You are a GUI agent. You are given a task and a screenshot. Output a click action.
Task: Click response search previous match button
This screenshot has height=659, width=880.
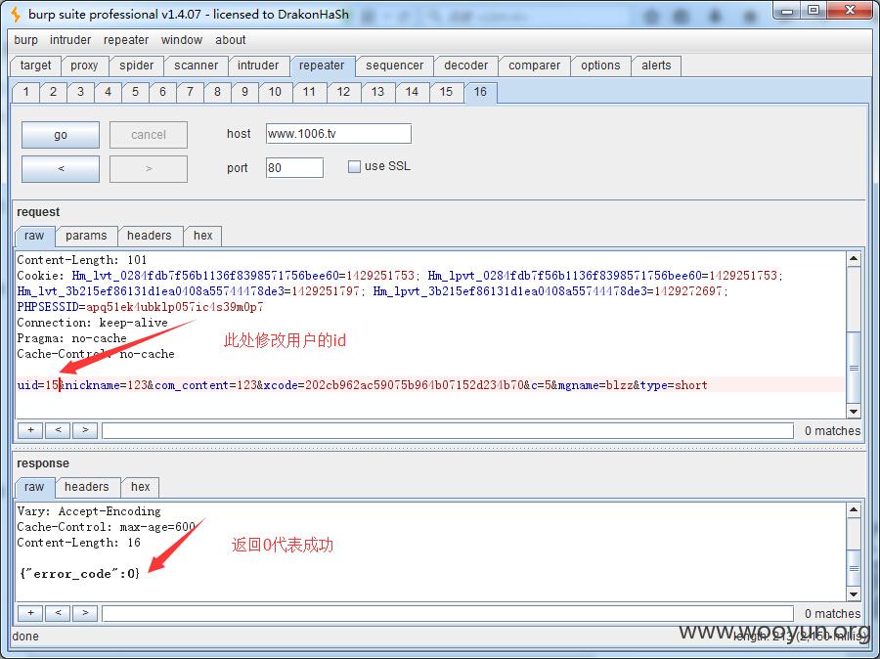[x=58, y=613]
